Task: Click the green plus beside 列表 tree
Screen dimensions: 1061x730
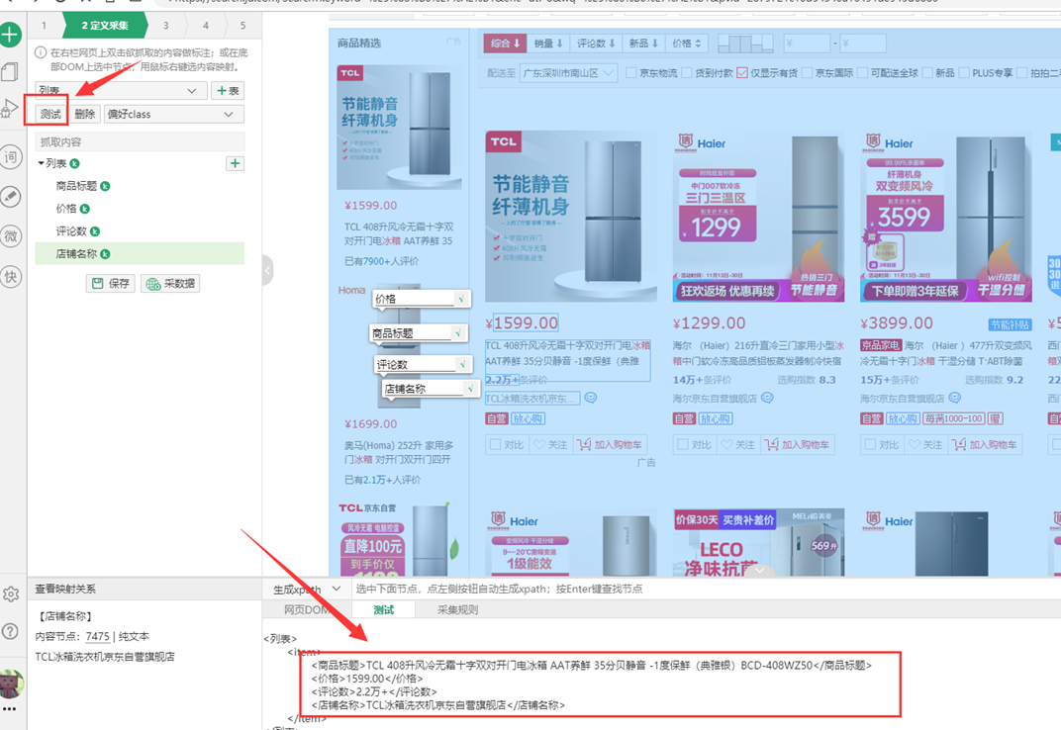Action: coord(235,163)
